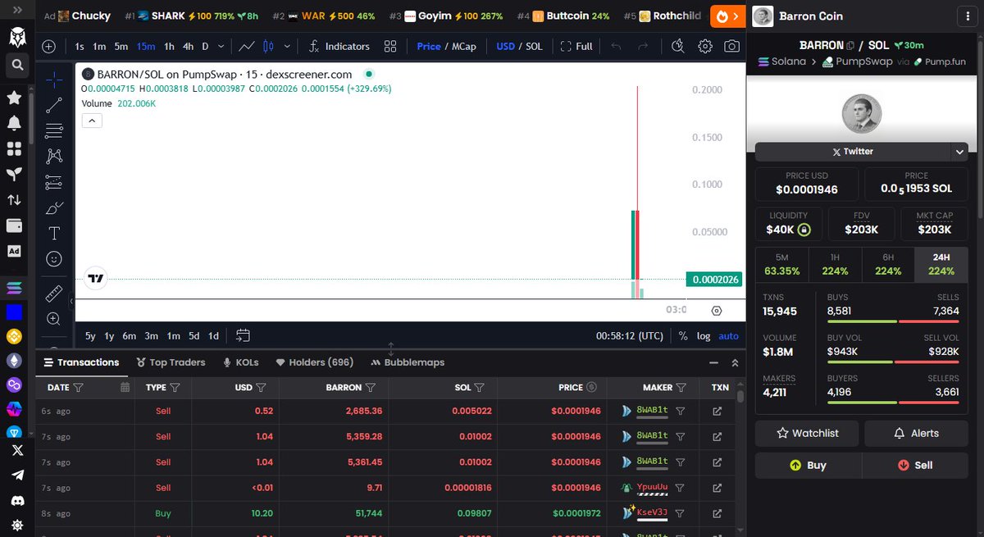Open the Alerts button for BARRON
Screen dimensions: 984x537
pyautogui.click(x=916, y=433)
